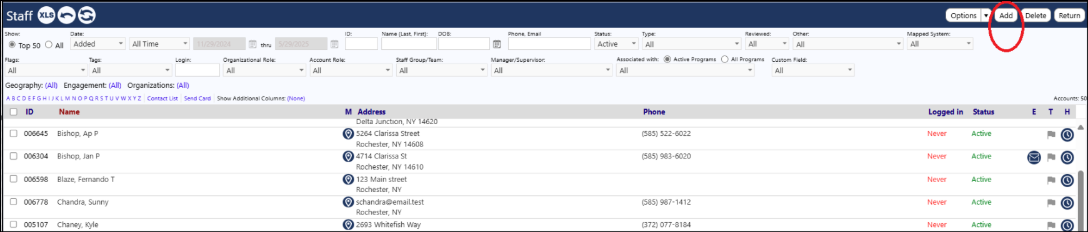Image resolution: width=1088 pixels, height=232 pixels.
Task: Open history clock for Blaze, Fernando T
Action: coord(1067,180)
